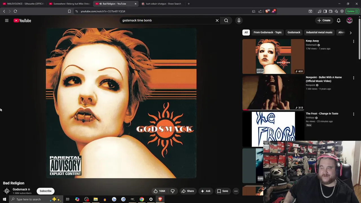Share the Bad Religion video
Screen dimensions: 361x203
(x=188, y=191)
